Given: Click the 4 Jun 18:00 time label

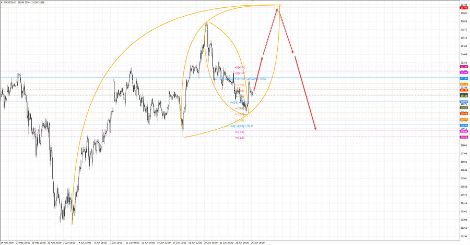Looking at the screenshot, I should [85, 242].
